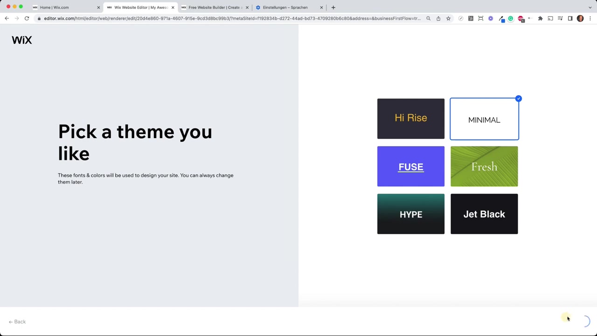
Task: Click the share page icon
Action: [x=438, y=18]
